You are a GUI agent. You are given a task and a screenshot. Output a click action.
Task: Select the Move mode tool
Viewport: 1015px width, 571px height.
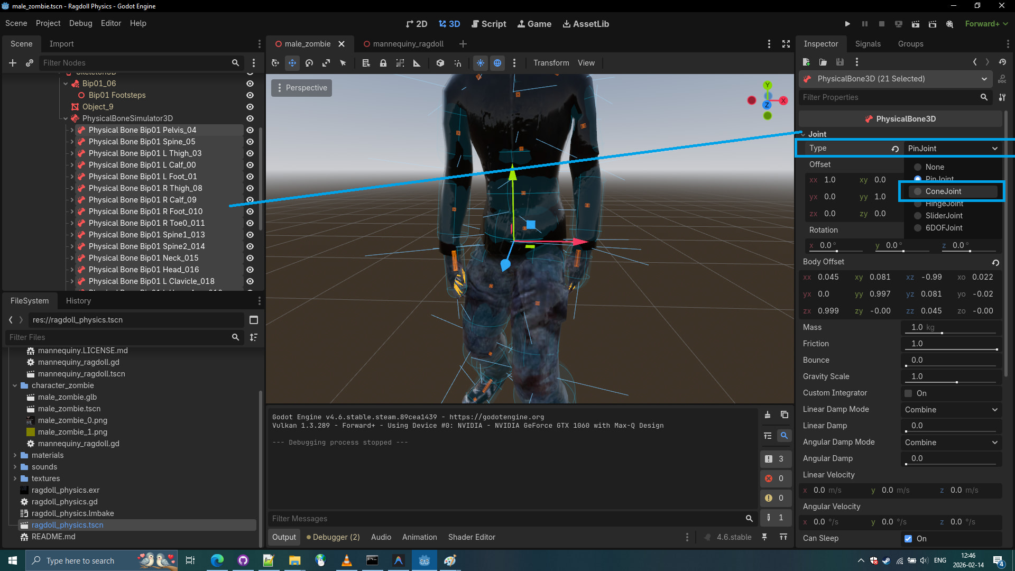coord(292,63)
